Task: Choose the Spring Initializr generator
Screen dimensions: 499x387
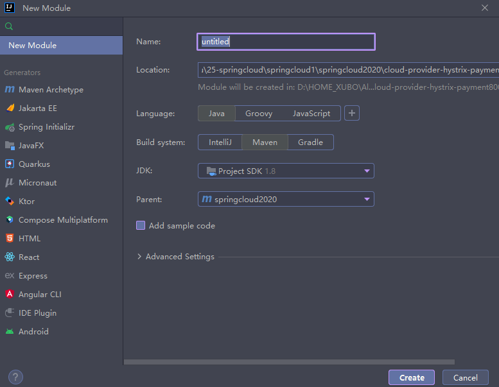Action: pos(61,127)
